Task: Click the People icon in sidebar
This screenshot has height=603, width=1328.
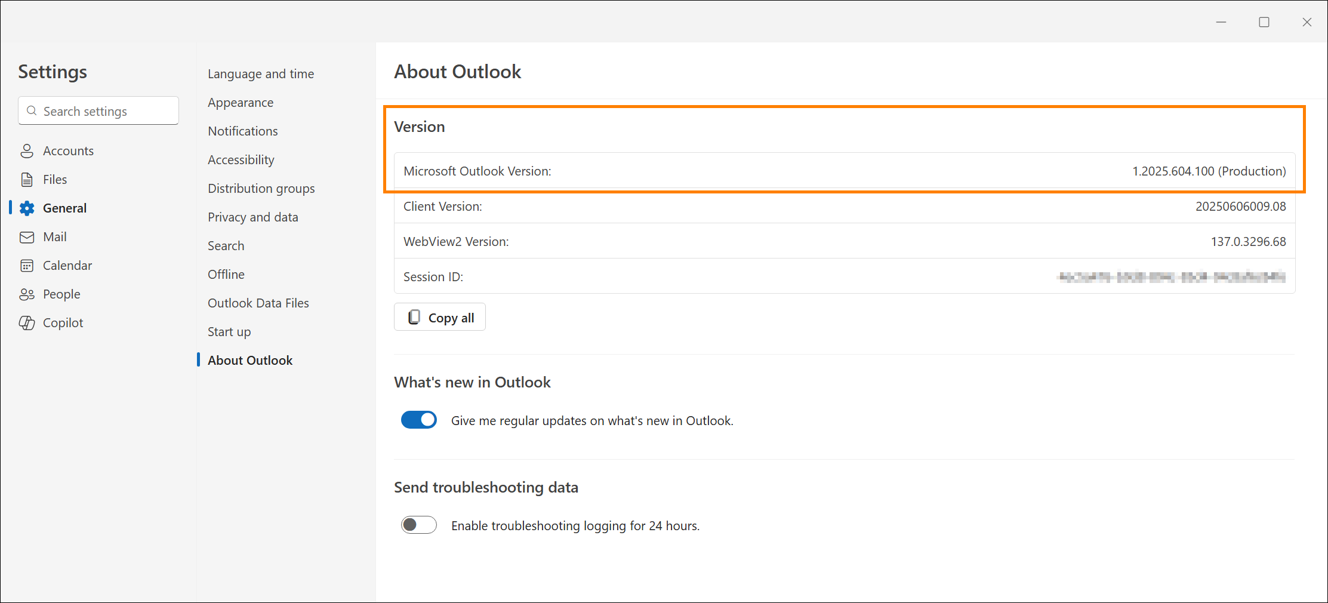Action: [x=27, y=294]
